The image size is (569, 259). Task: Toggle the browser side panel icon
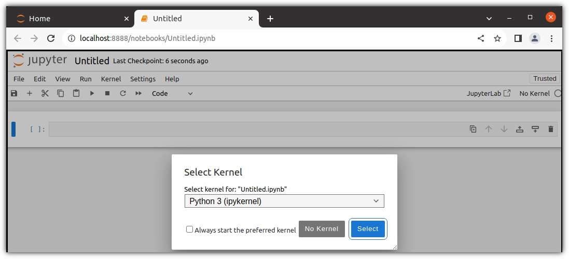518,38
